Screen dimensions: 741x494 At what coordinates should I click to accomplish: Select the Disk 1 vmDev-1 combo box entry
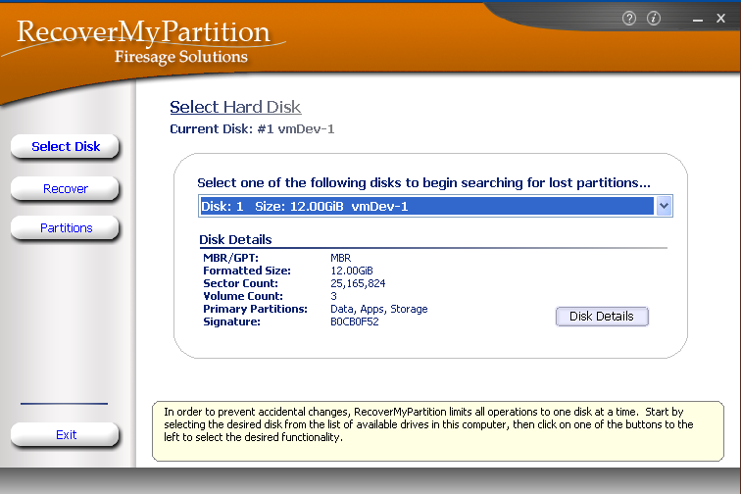(x=425, y=206)
